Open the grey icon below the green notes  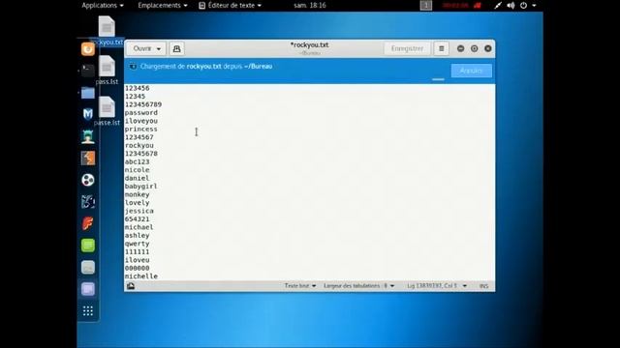tap(88, 267)
